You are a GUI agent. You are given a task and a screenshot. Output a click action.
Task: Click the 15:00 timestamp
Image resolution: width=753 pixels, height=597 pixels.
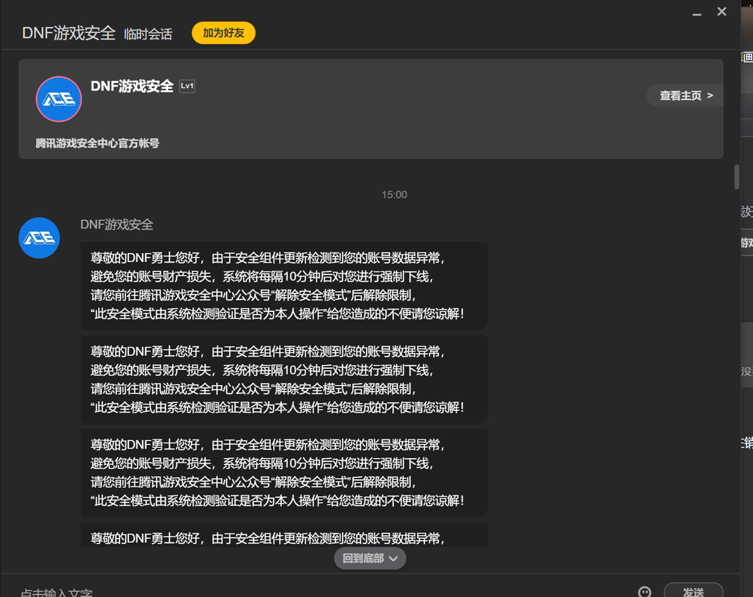394,195
